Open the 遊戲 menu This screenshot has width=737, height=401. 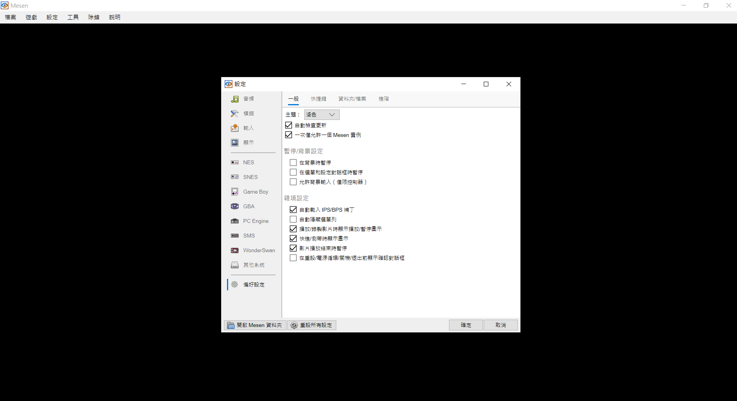click(31, 17)
